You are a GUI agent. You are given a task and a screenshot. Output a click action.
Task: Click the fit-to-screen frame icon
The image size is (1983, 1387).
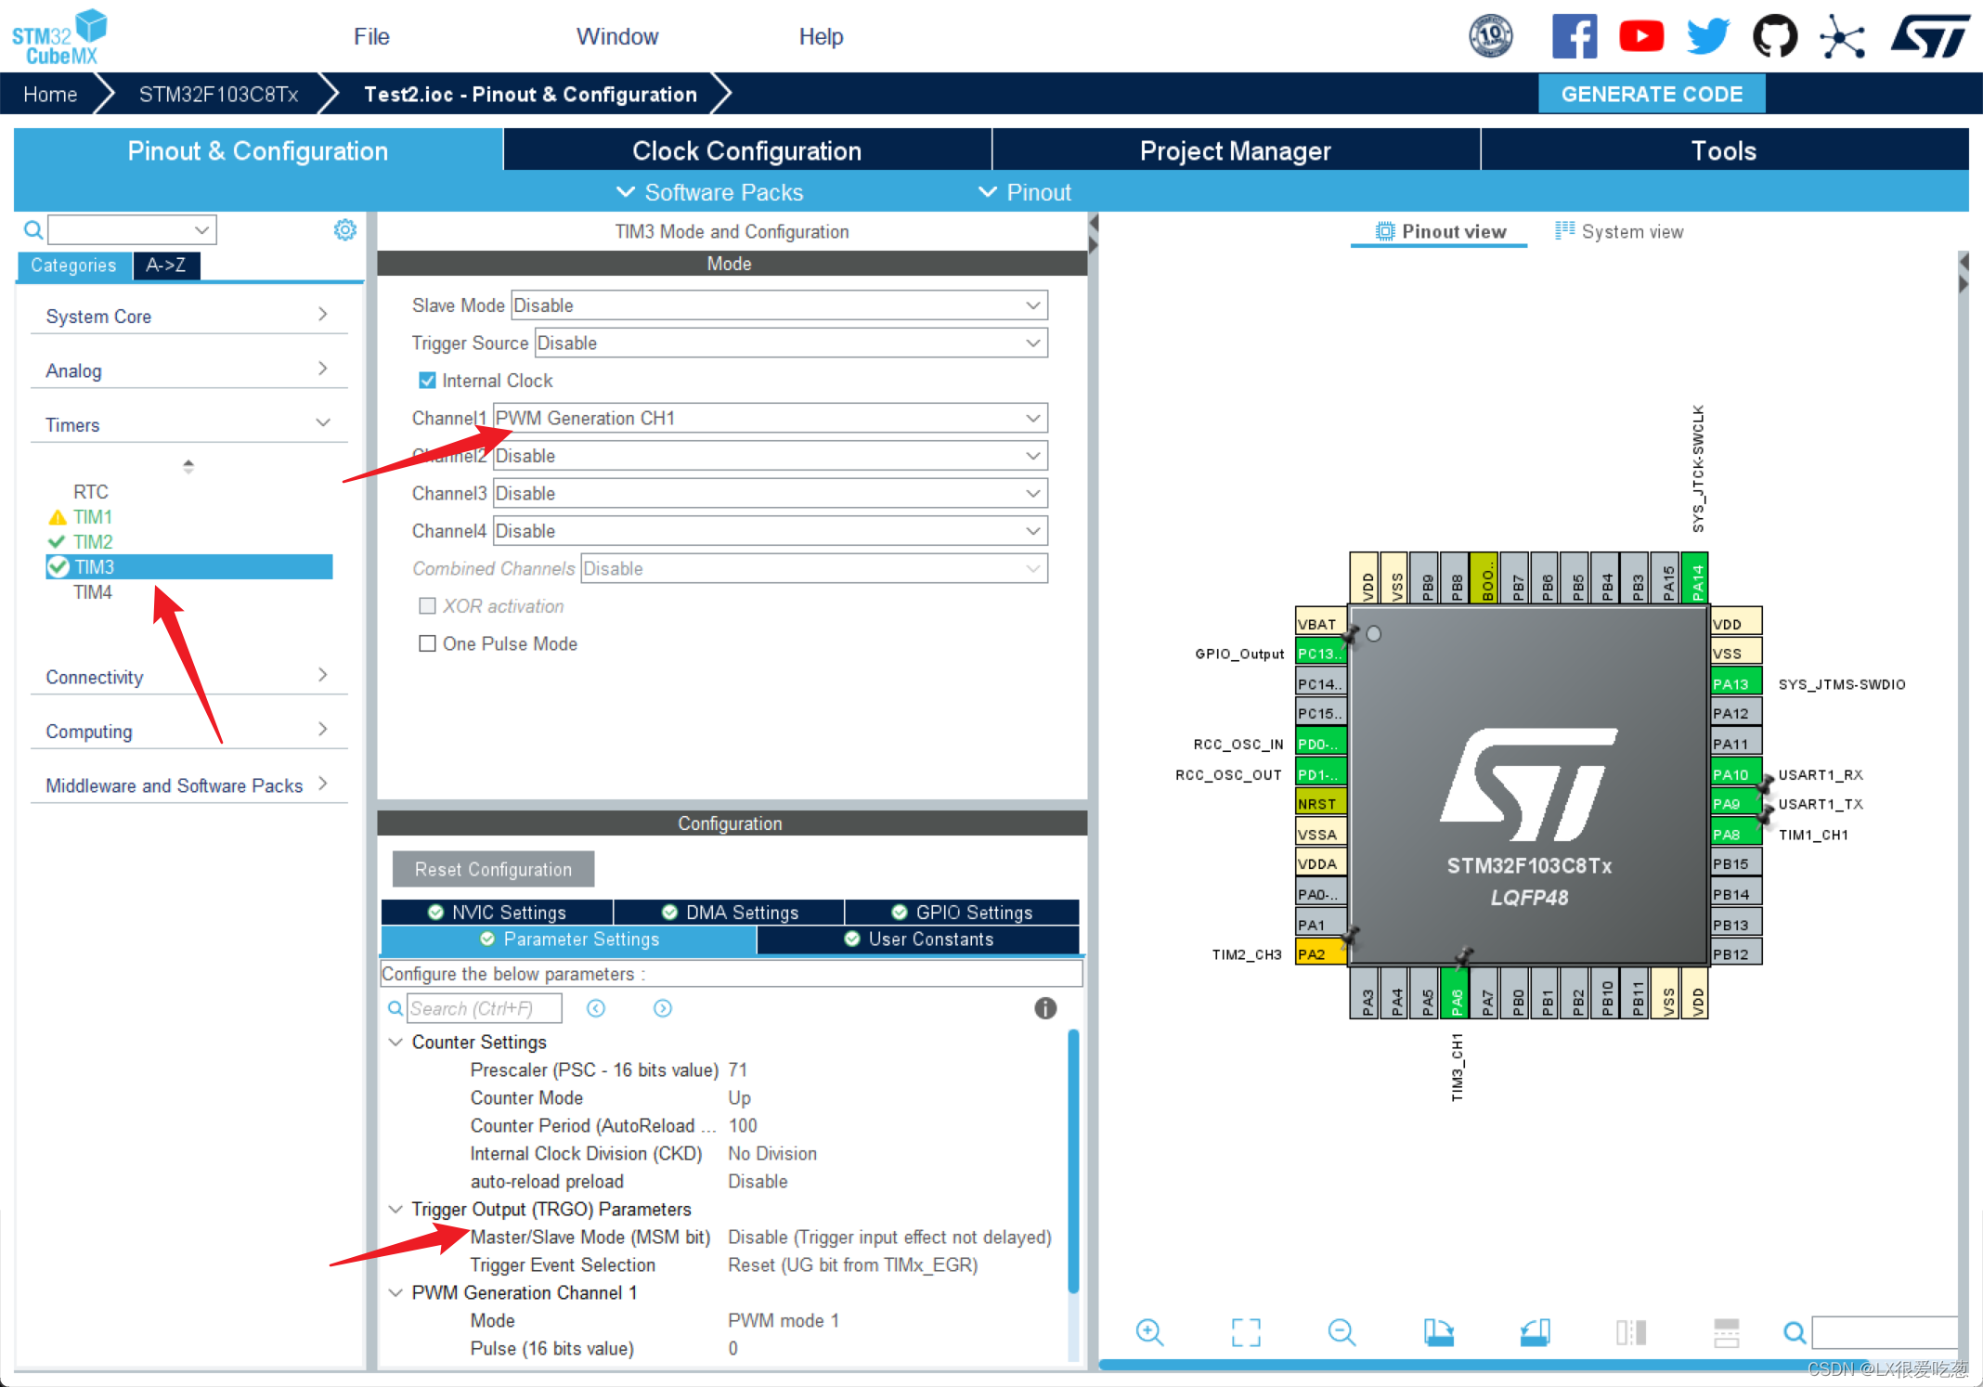tap(1246, 1332)
